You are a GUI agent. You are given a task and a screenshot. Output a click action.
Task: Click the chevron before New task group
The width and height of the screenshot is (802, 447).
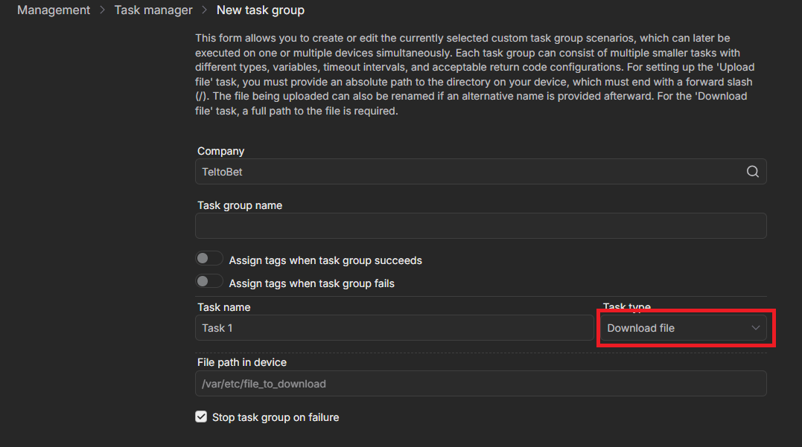[204, 10]
